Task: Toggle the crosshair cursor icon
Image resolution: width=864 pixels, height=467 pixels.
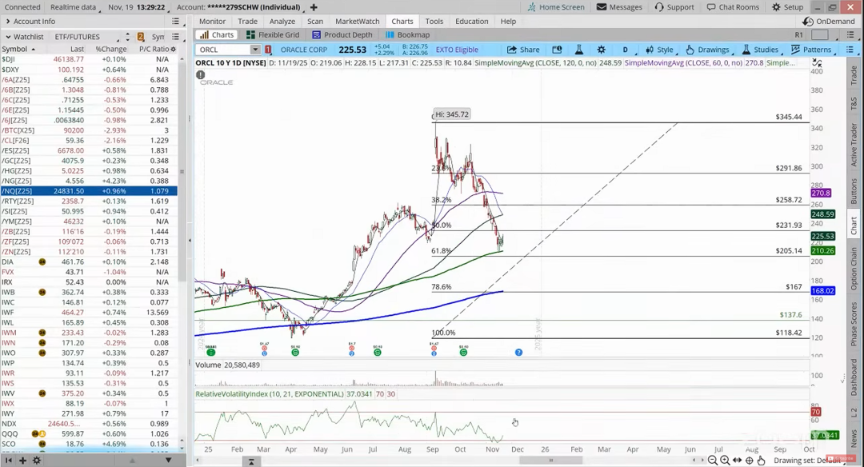Action: point(750,461)
